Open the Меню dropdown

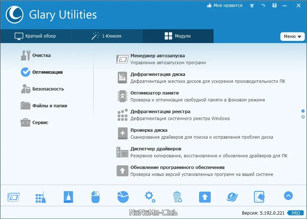[292, 36]
